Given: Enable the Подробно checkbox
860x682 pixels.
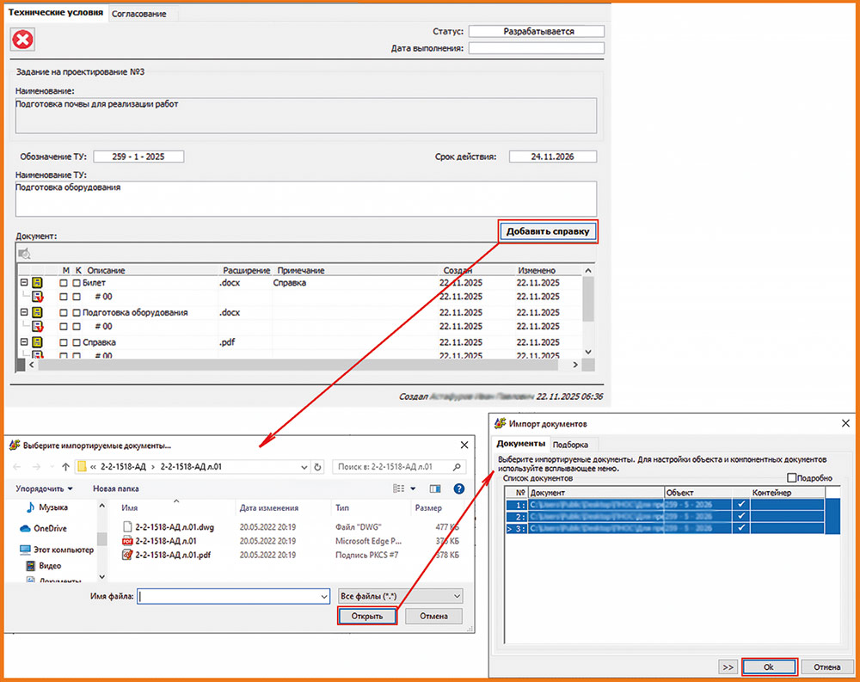Looking at the screenshot, I should (x=792, y=477).
